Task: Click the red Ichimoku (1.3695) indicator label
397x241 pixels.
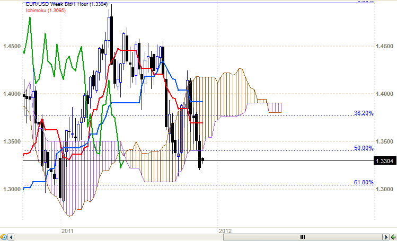Action: point(46,11)
